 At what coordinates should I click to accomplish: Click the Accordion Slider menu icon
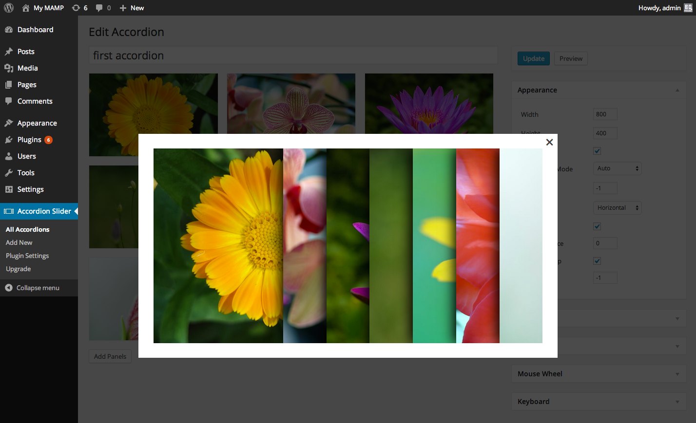(9, 211)
